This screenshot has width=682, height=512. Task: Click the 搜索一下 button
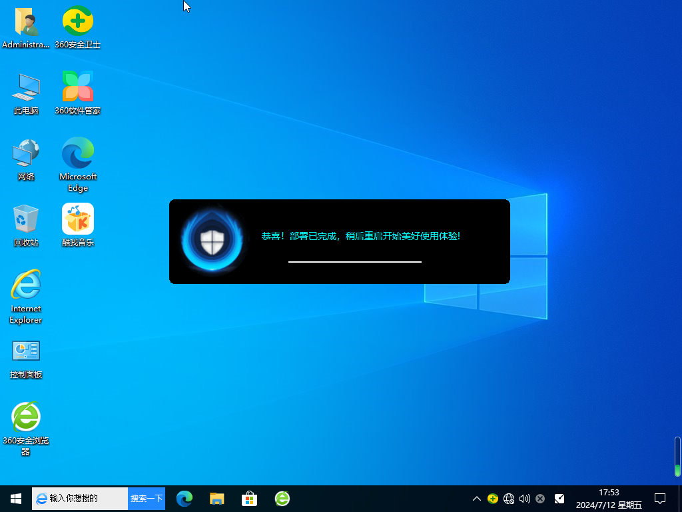147,499
